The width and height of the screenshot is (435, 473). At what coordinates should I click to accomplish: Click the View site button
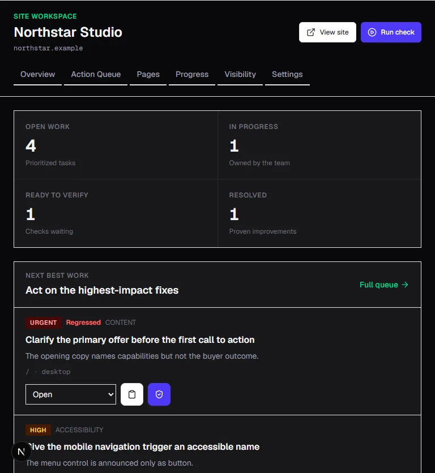coord(327,32)
